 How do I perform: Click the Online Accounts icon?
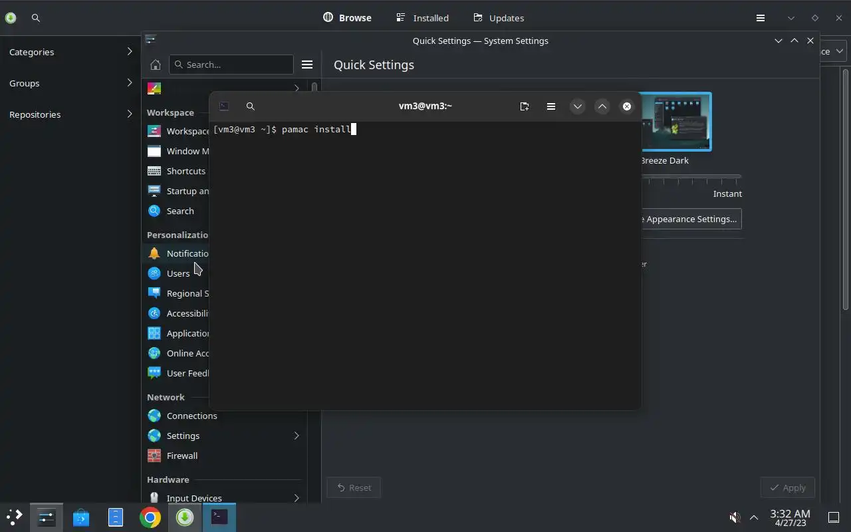point(154,353)
